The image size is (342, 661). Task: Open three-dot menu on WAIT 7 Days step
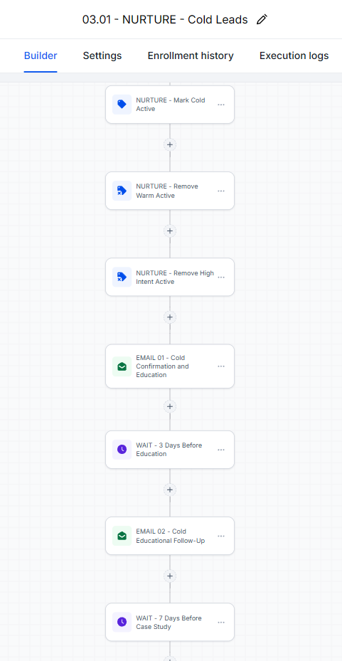pyautogui.click(x=221, y=622)
